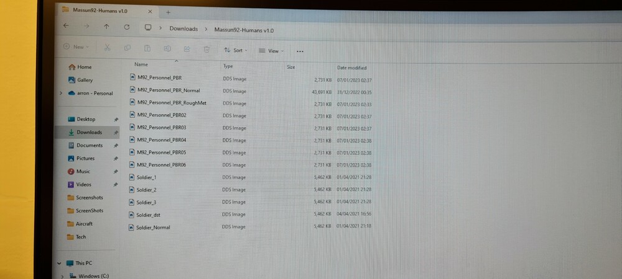Open Music in the sidebar
This screenshot has width=622, height=279.
coord(79,172)
